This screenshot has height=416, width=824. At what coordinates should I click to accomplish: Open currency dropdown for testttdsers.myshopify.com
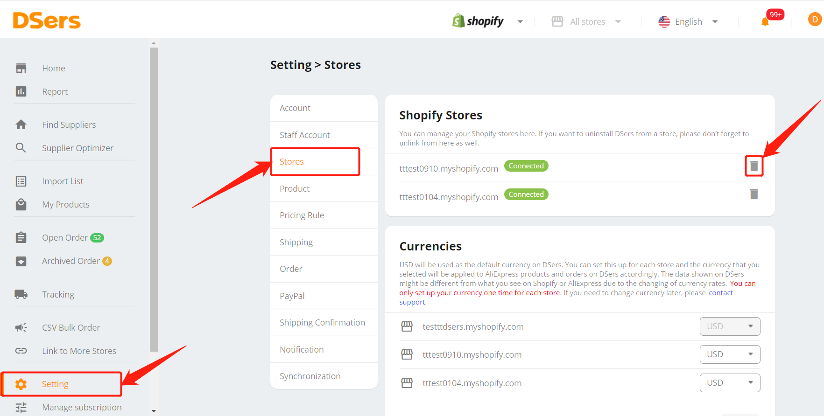[730, 326]
